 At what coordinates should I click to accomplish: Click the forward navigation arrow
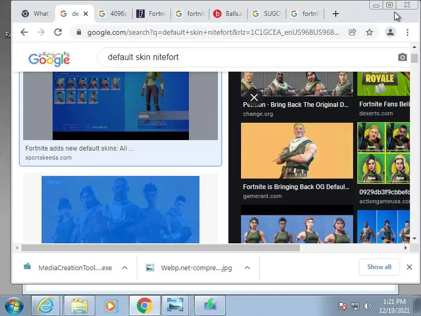coord(41,32)
